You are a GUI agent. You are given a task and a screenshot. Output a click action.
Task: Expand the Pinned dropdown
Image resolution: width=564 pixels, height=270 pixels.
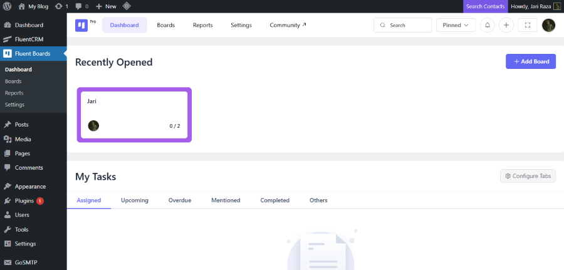click(x=456, y=25)
